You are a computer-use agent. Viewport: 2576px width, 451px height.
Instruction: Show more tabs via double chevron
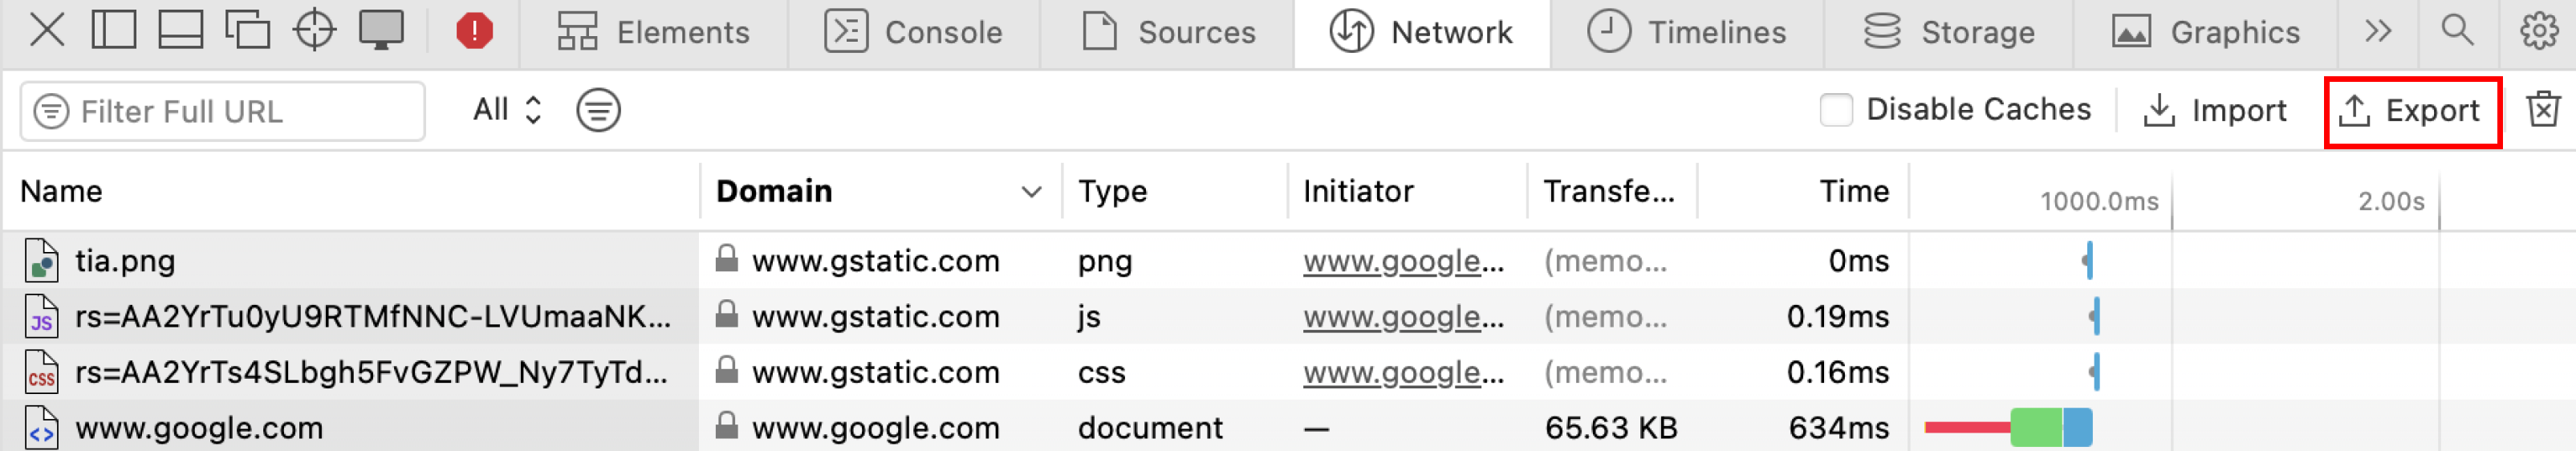click(x=2378, y=31)
